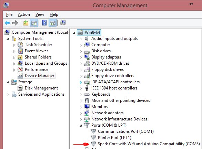
Task: Click the Mice and other pointing devices icon
Action: (87, 100)
